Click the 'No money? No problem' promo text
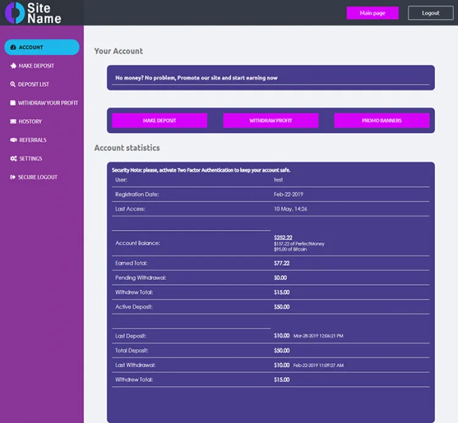 pyautogui.click(x=196, y=78)
